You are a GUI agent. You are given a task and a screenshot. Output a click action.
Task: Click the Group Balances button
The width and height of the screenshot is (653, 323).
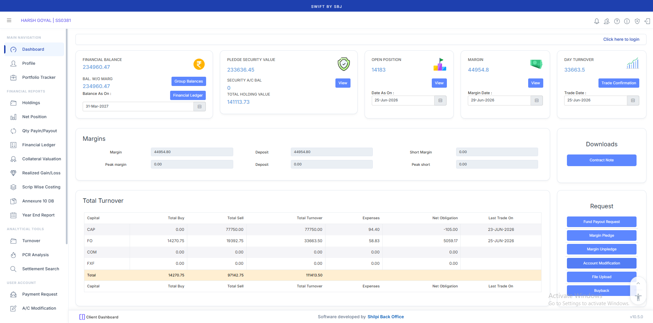pyautogui.click(x=189, y=82)
